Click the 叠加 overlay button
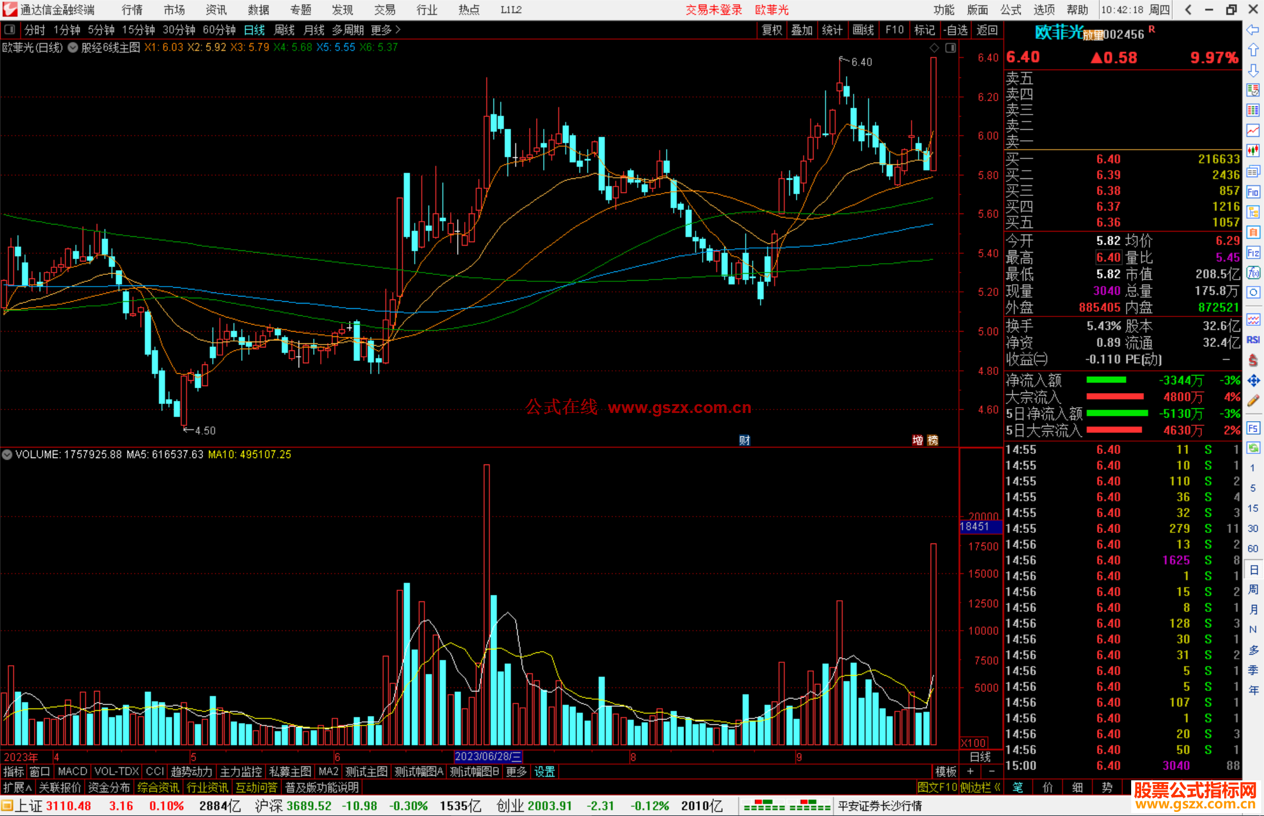 pyautogui.click(x=802, y=30)
